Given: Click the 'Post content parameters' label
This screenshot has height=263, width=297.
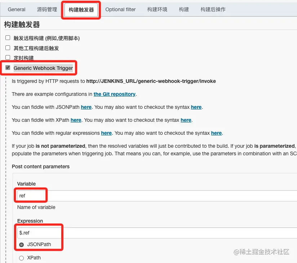Looking at the screenshot, I should 41,166.
